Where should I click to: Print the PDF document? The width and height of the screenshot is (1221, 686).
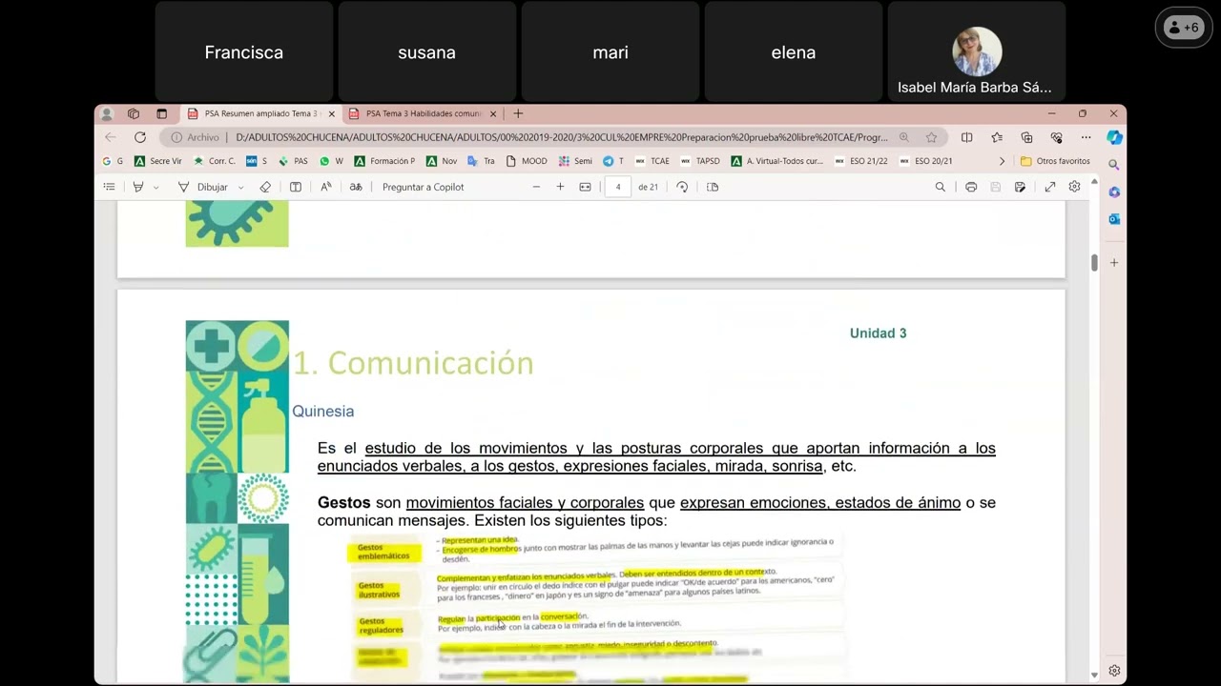click(x=971, y=187)
